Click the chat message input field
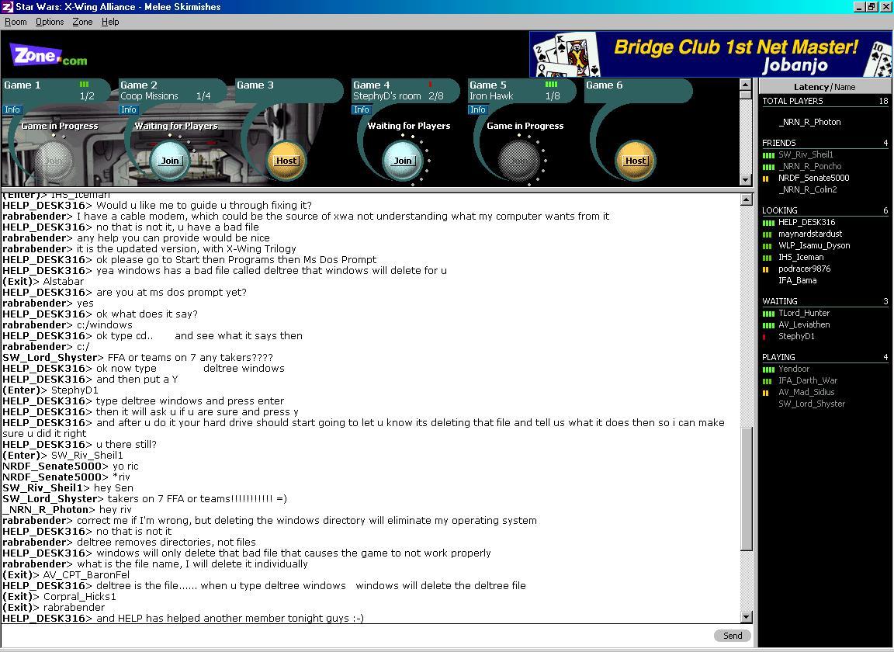The width and height of the screenshot is (894, 652). point(355,636)
